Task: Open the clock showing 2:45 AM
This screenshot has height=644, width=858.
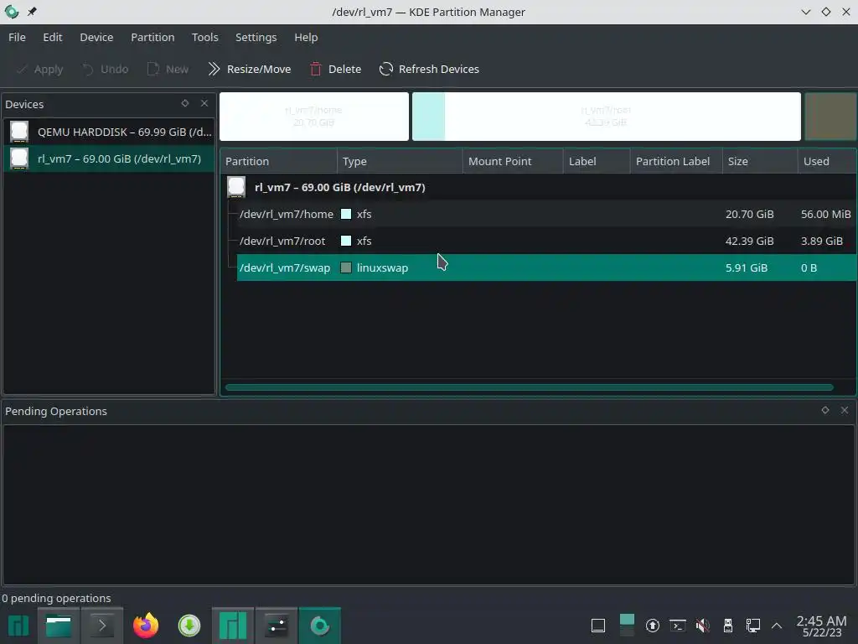Action: 821,626
